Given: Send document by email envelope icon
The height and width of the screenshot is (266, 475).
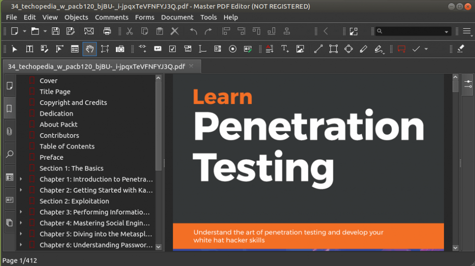Looking at the screenshot, I should pos(89,31).
